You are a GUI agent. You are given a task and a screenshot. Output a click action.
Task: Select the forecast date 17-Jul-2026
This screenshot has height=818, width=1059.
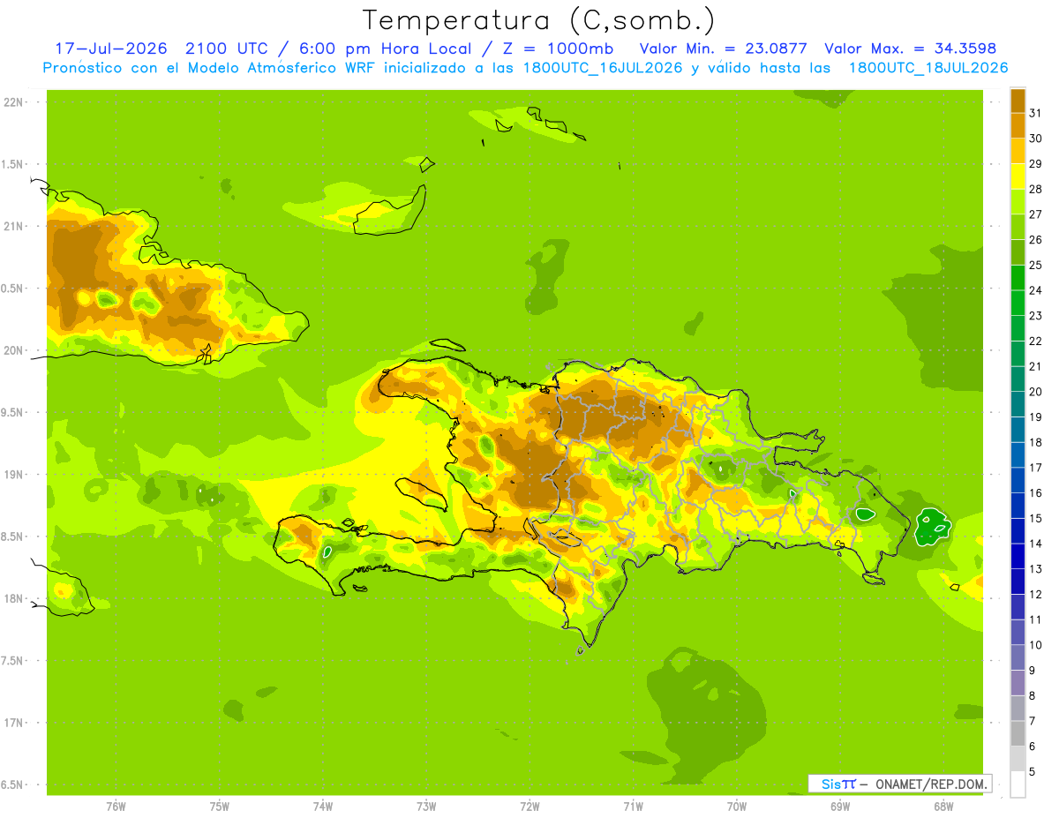coord(110,49)
